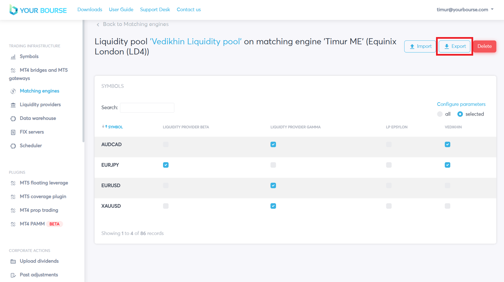Image resolution: width=504 pixels, height=282 pixels.
Task: Uncheck AUDCAD for Liquidity Provider Gamma
Action: 273,144
